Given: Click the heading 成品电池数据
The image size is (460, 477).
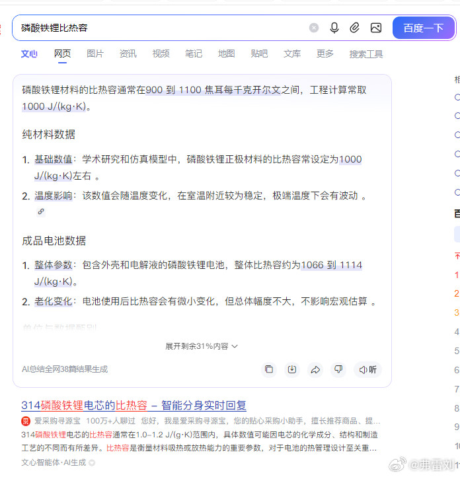Looking at the screenshot, I should (x=54, y=240).
